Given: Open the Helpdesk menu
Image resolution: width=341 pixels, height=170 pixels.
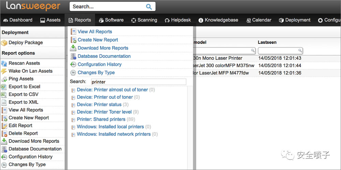Looking at the screenshot, I should (x=178, y=20).
